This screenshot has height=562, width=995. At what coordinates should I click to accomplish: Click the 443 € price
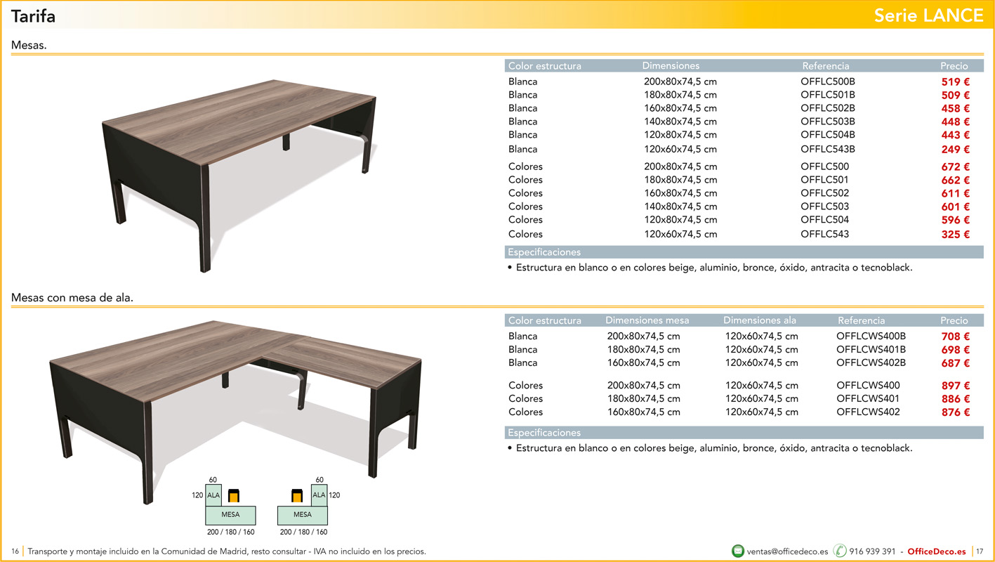click(x=956, y=135)
